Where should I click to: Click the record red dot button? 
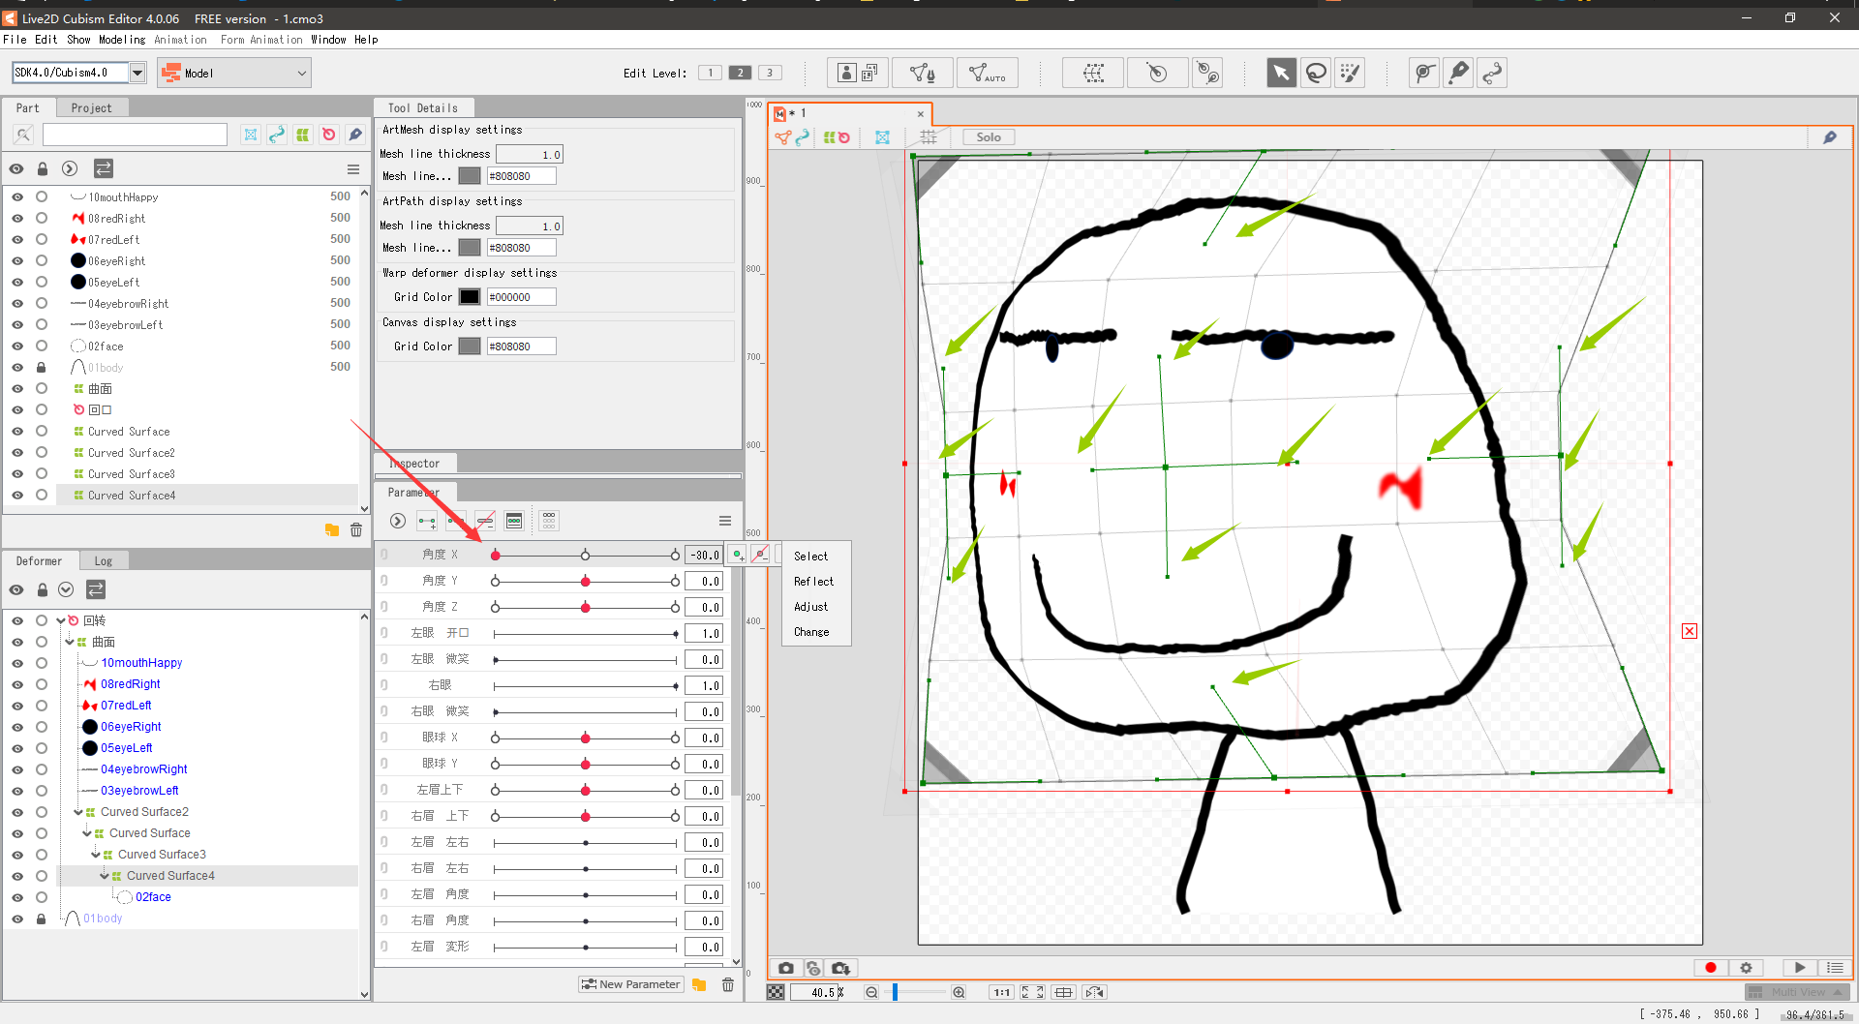coord(1711,968)
